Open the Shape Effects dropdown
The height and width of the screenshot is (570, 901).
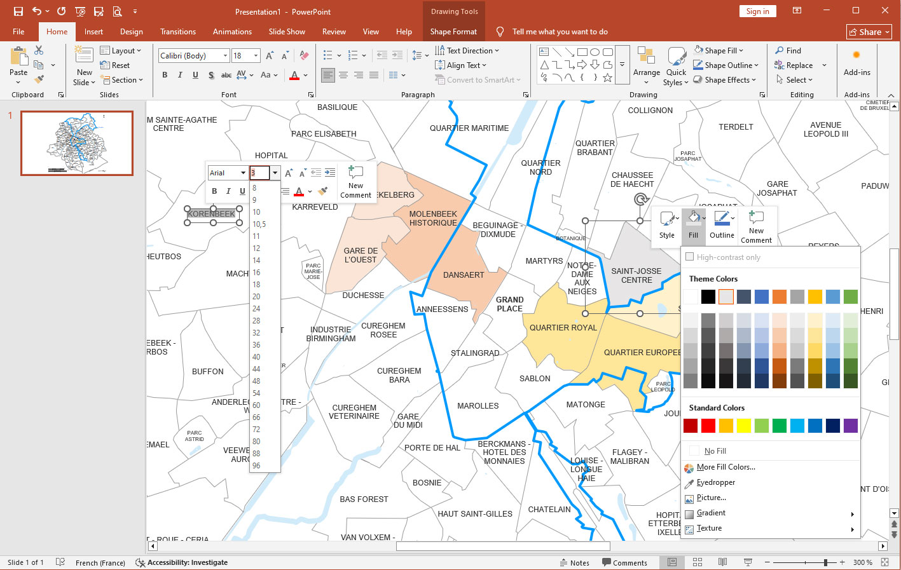(x=725, y=79)
